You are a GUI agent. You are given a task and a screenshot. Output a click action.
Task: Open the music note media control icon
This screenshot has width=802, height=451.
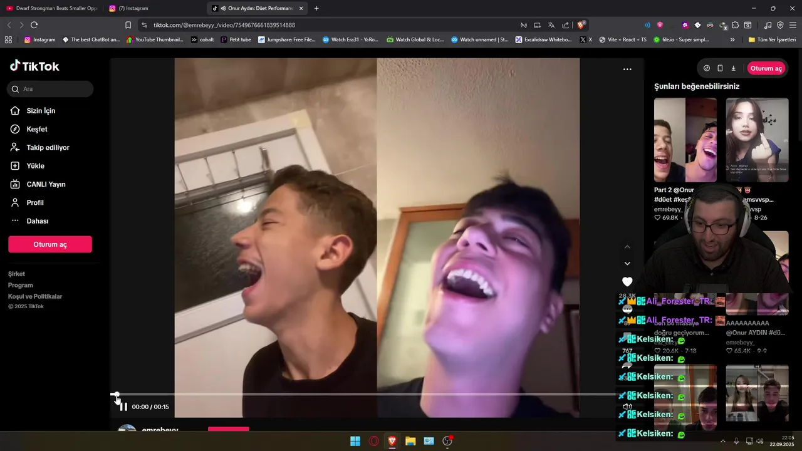[768, 25]
